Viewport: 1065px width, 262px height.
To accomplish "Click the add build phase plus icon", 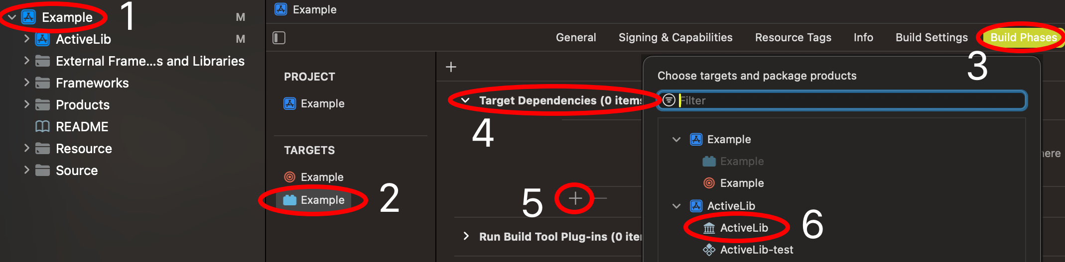I will [x=451, y=67].
